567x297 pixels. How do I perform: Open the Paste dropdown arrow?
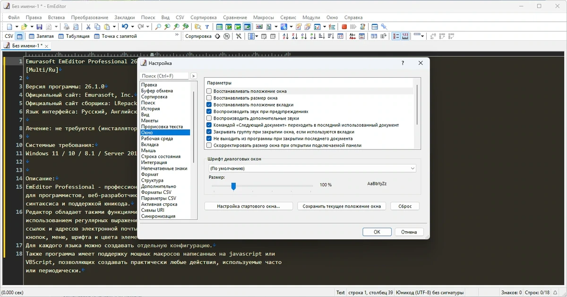coord(114,26)
